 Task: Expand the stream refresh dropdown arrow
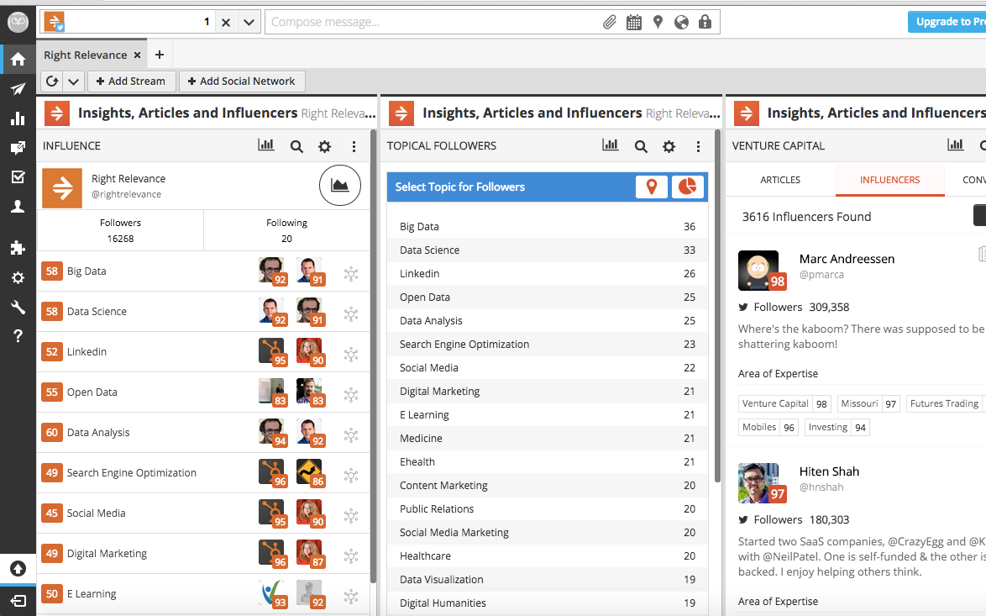(x=74, y=81)
